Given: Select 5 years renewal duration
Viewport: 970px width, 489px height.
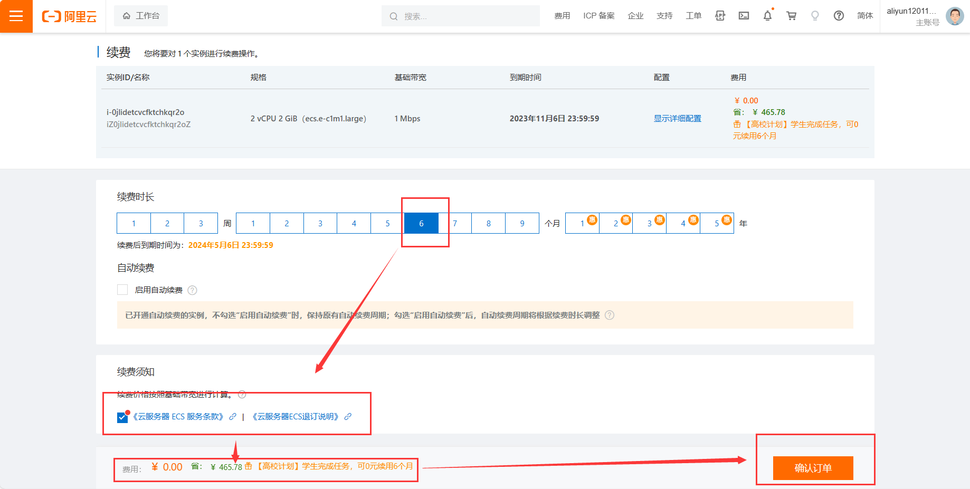Looking at the screenshot, I should 717,223.
